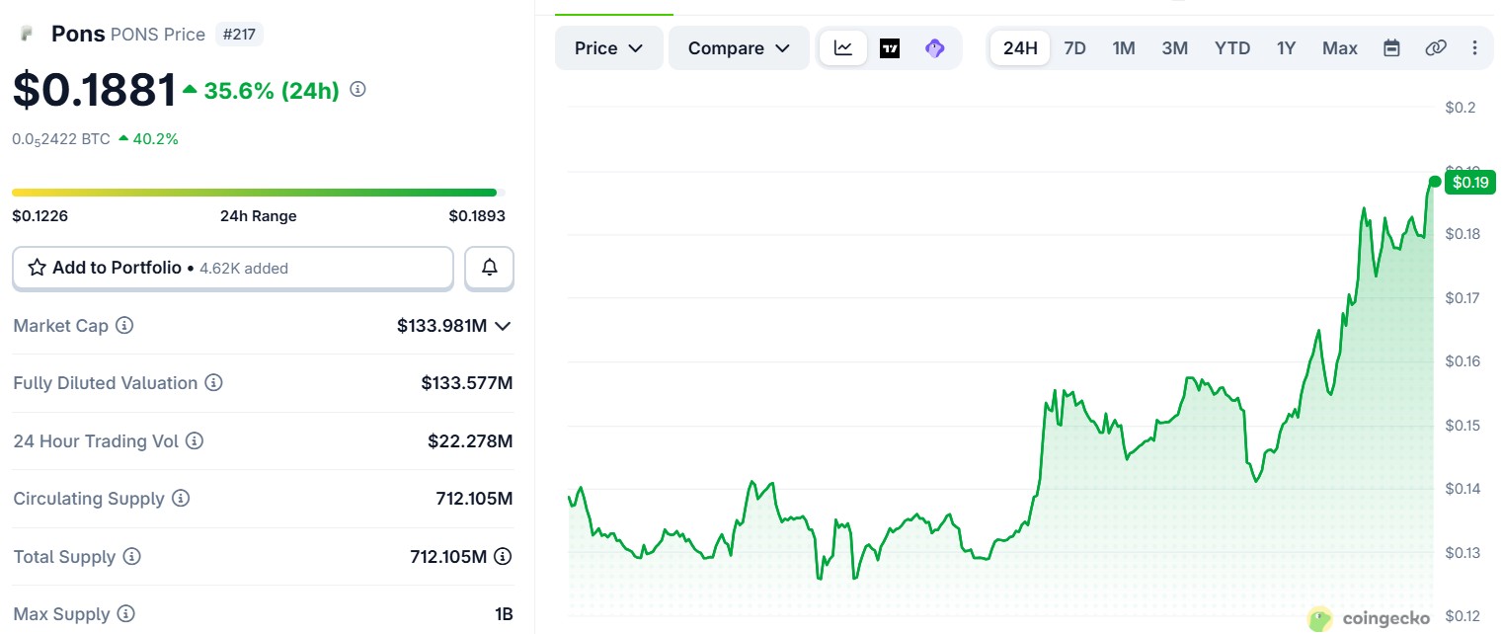This screenshot has height=634, width=1502.
Task: Click the chart line endpoint dot
Action: point(1434,181)
